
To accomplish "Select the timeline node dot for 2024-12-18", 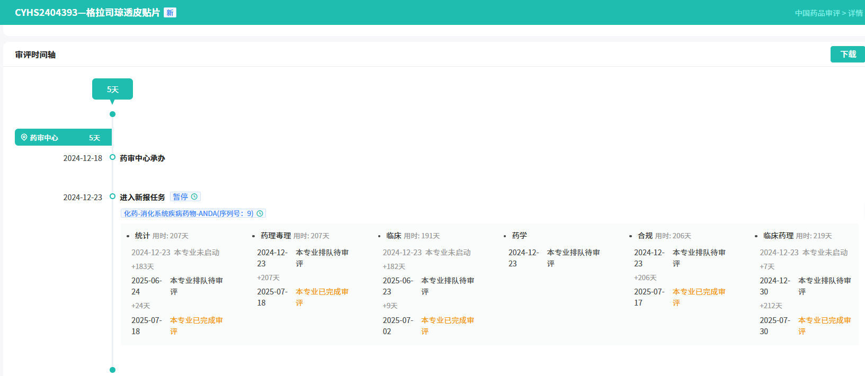I will click(x=112, y=157).
